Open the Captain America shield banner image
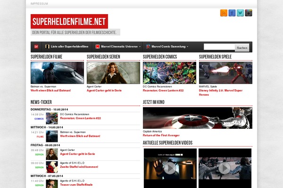This screenshot has height=188, width=283. click(198, 118)
